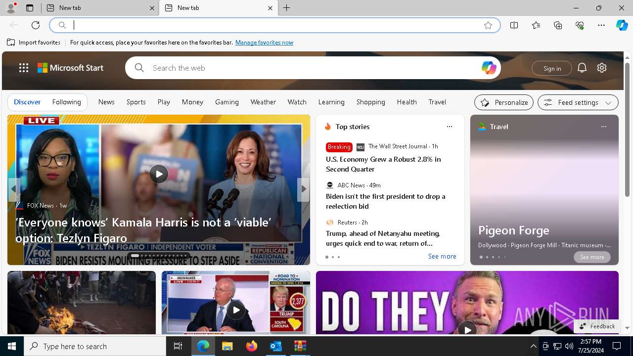This screenshot has height=356, width=633.
Task: Expand Feed settings dropdown
Action: pos(578,102)
